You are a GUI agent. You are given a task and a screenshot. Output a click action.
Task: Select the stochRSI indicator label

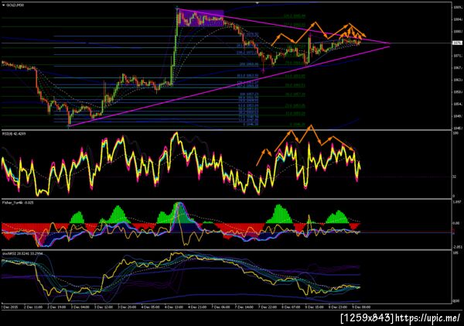22,254
